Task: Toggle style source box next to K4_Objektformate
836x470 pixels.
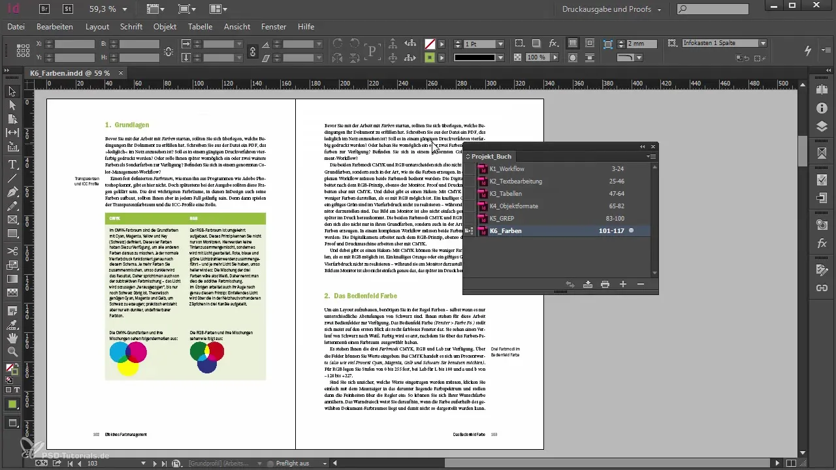Action: (468, 206)
